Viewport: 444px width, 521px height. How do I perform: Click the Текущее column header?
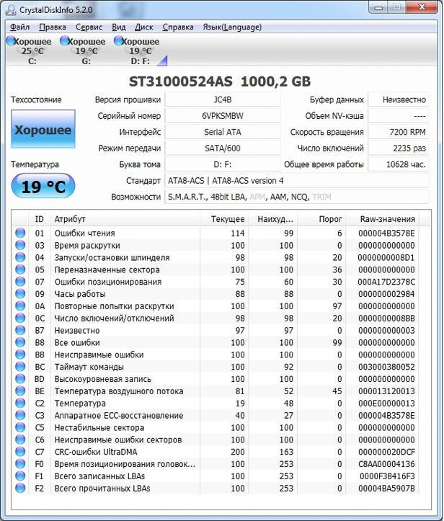[x=224, y=219]
